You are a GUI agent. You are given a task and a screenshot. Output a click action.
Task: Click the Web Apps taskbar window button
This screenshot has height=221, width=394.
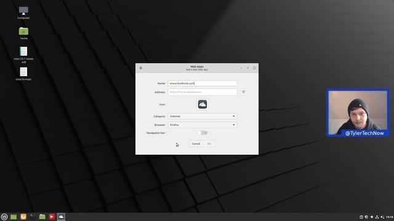coord(61,217)
